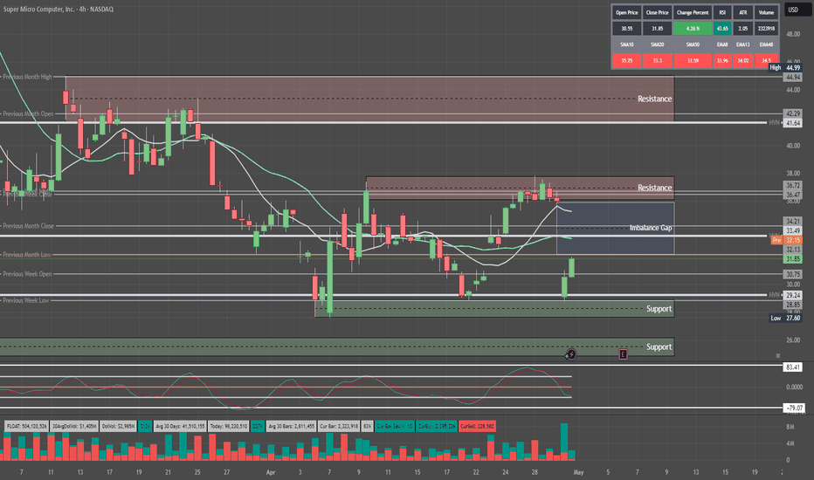Click the 48.00 price axis label
Viewport: 814px width, 480px height.
coord(793,34)
